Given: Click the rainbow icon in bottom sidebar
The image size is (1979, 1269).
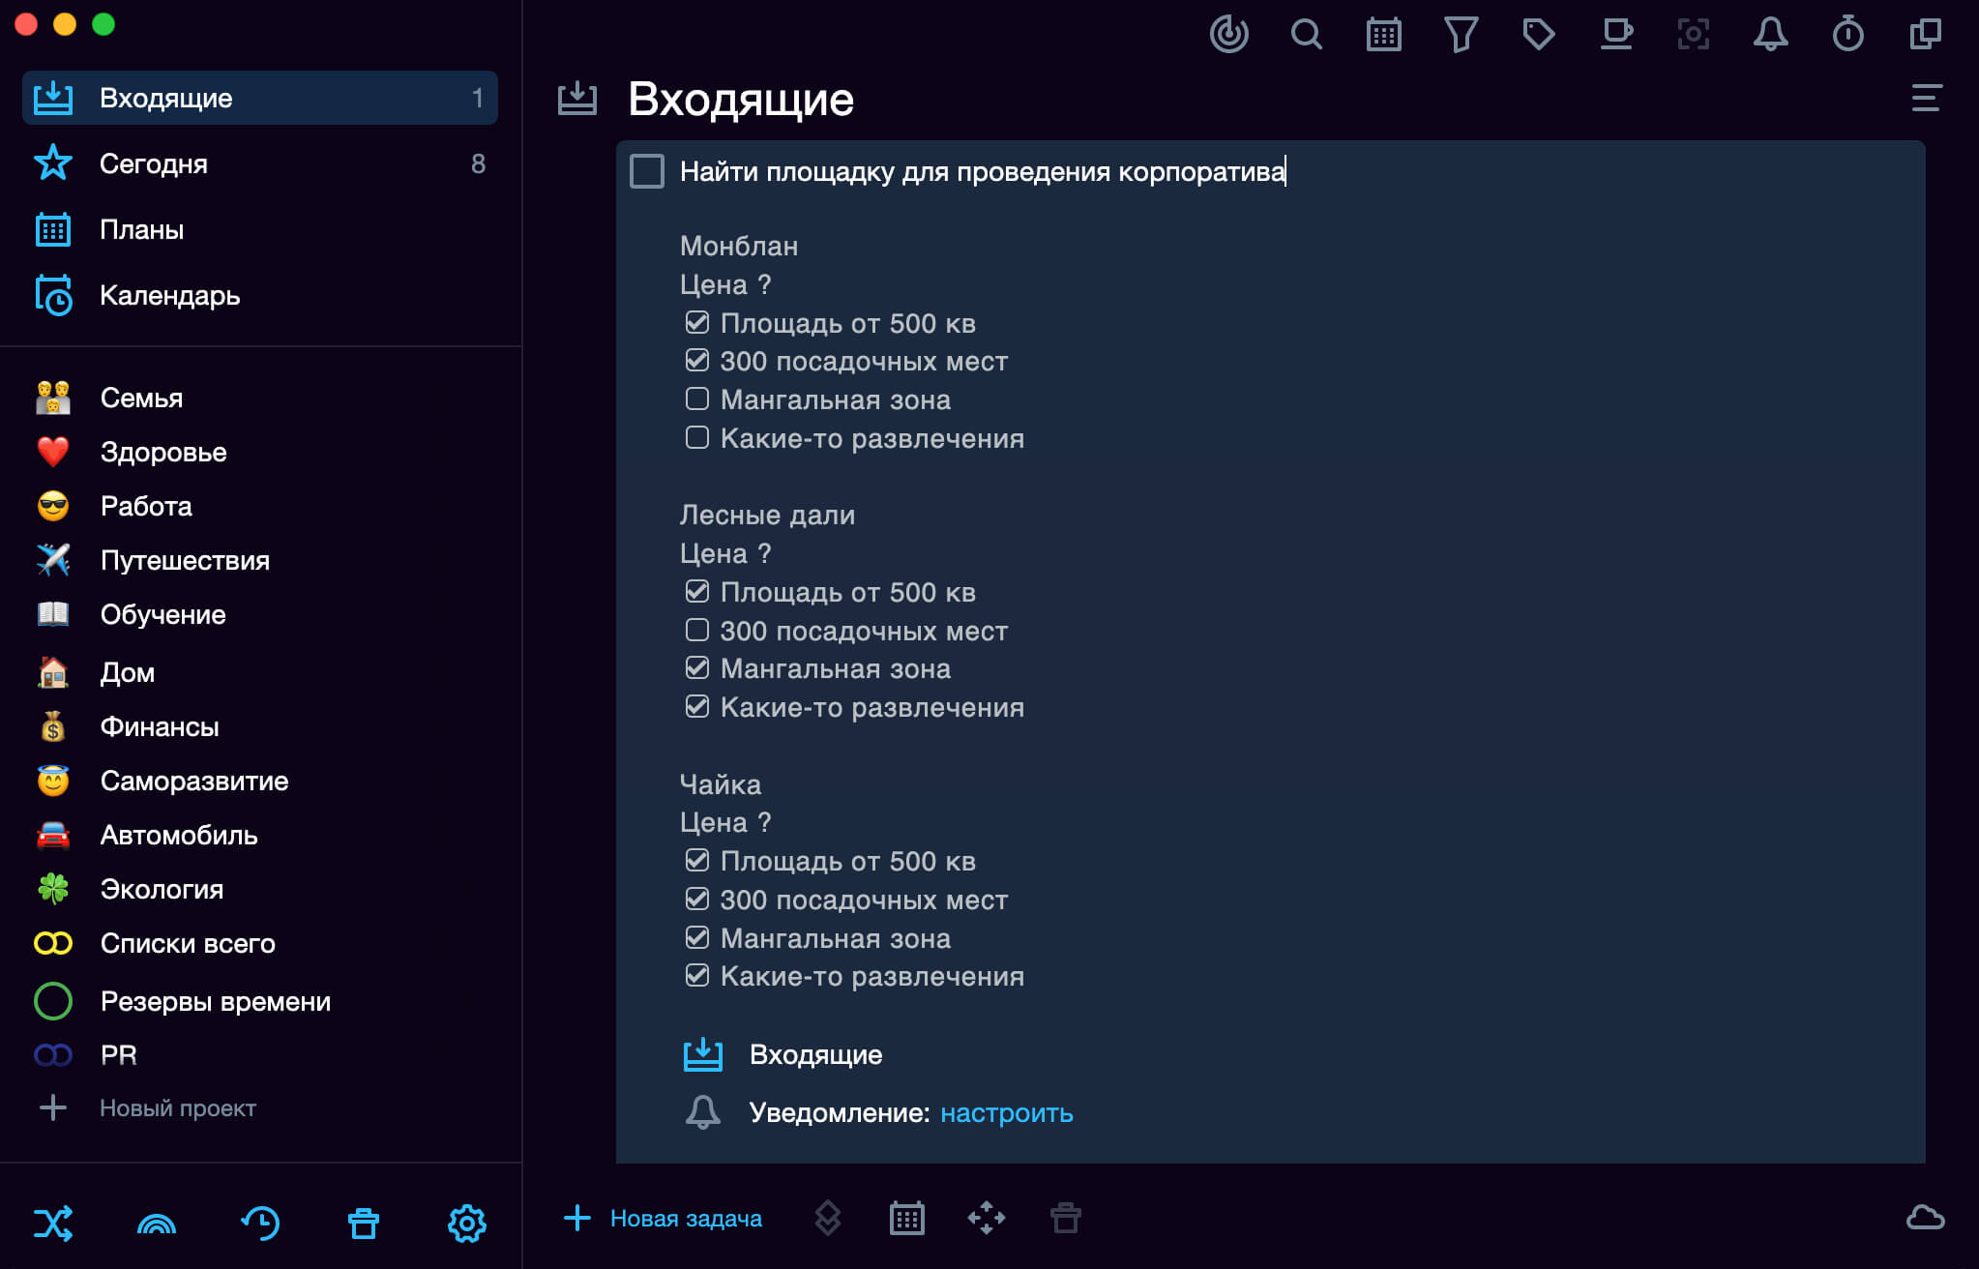Looking at the screenshot, I should pos(157,1224).
